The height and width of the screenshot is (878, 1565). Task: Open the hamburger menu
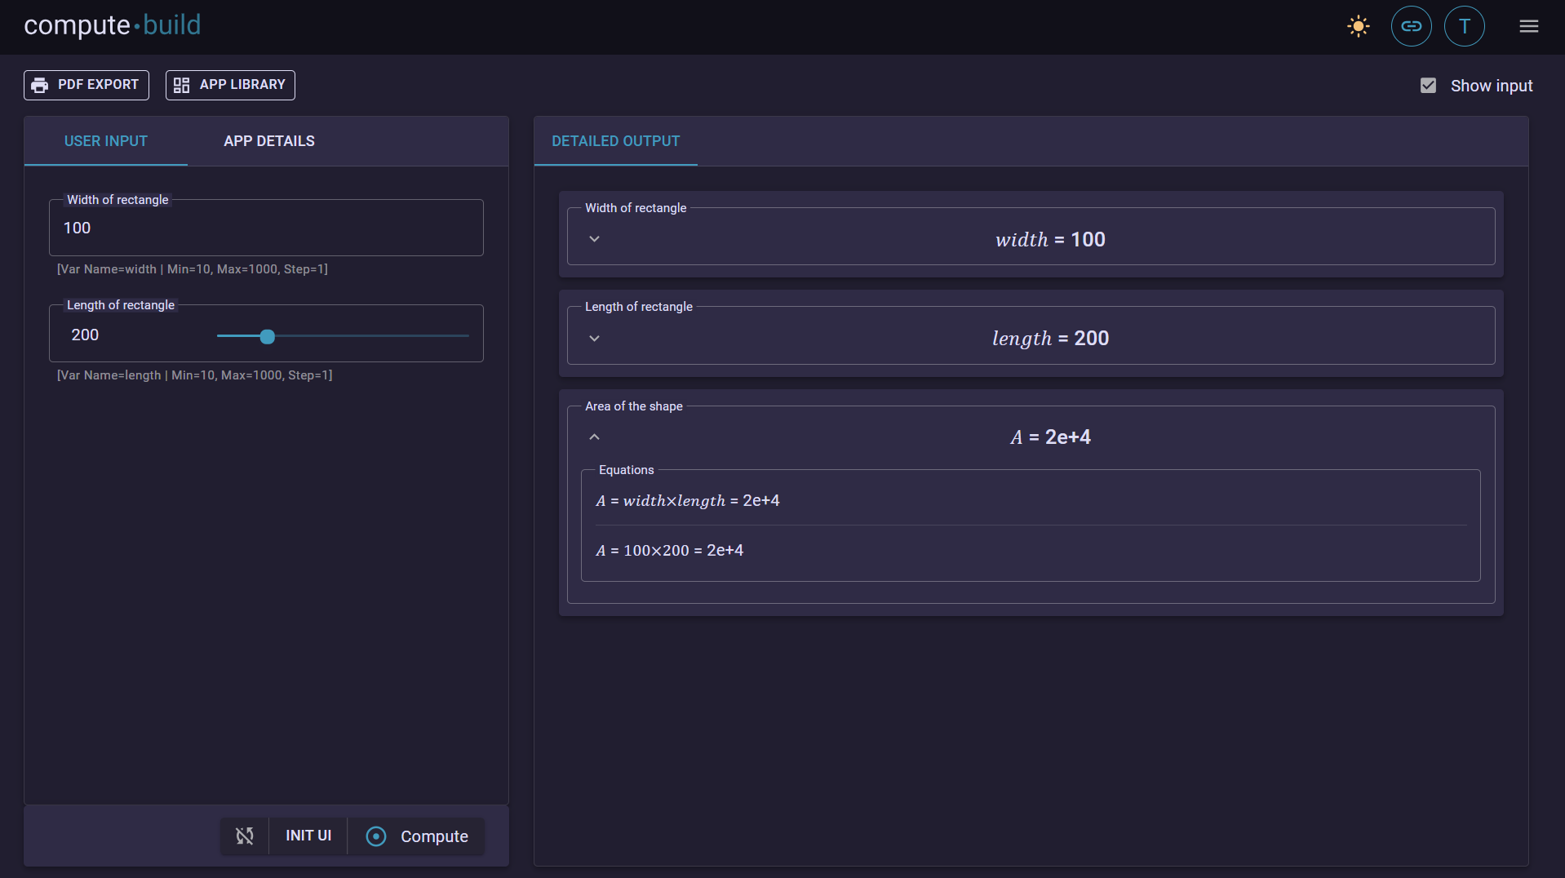(1528, 26)
